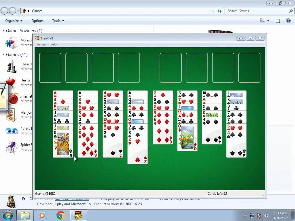Screen dimensions: 295x221
Task: Pick the four of spades card
Action: (212, 131)
